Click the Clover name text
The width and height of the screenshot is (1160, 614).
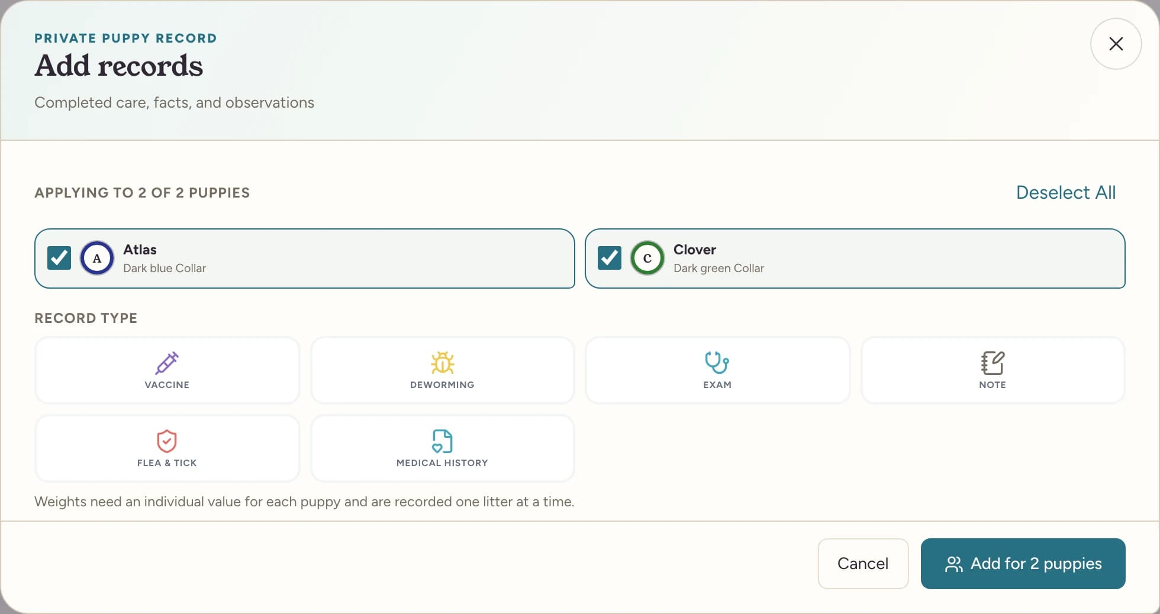pyautogui.click(x=695, y=250)
